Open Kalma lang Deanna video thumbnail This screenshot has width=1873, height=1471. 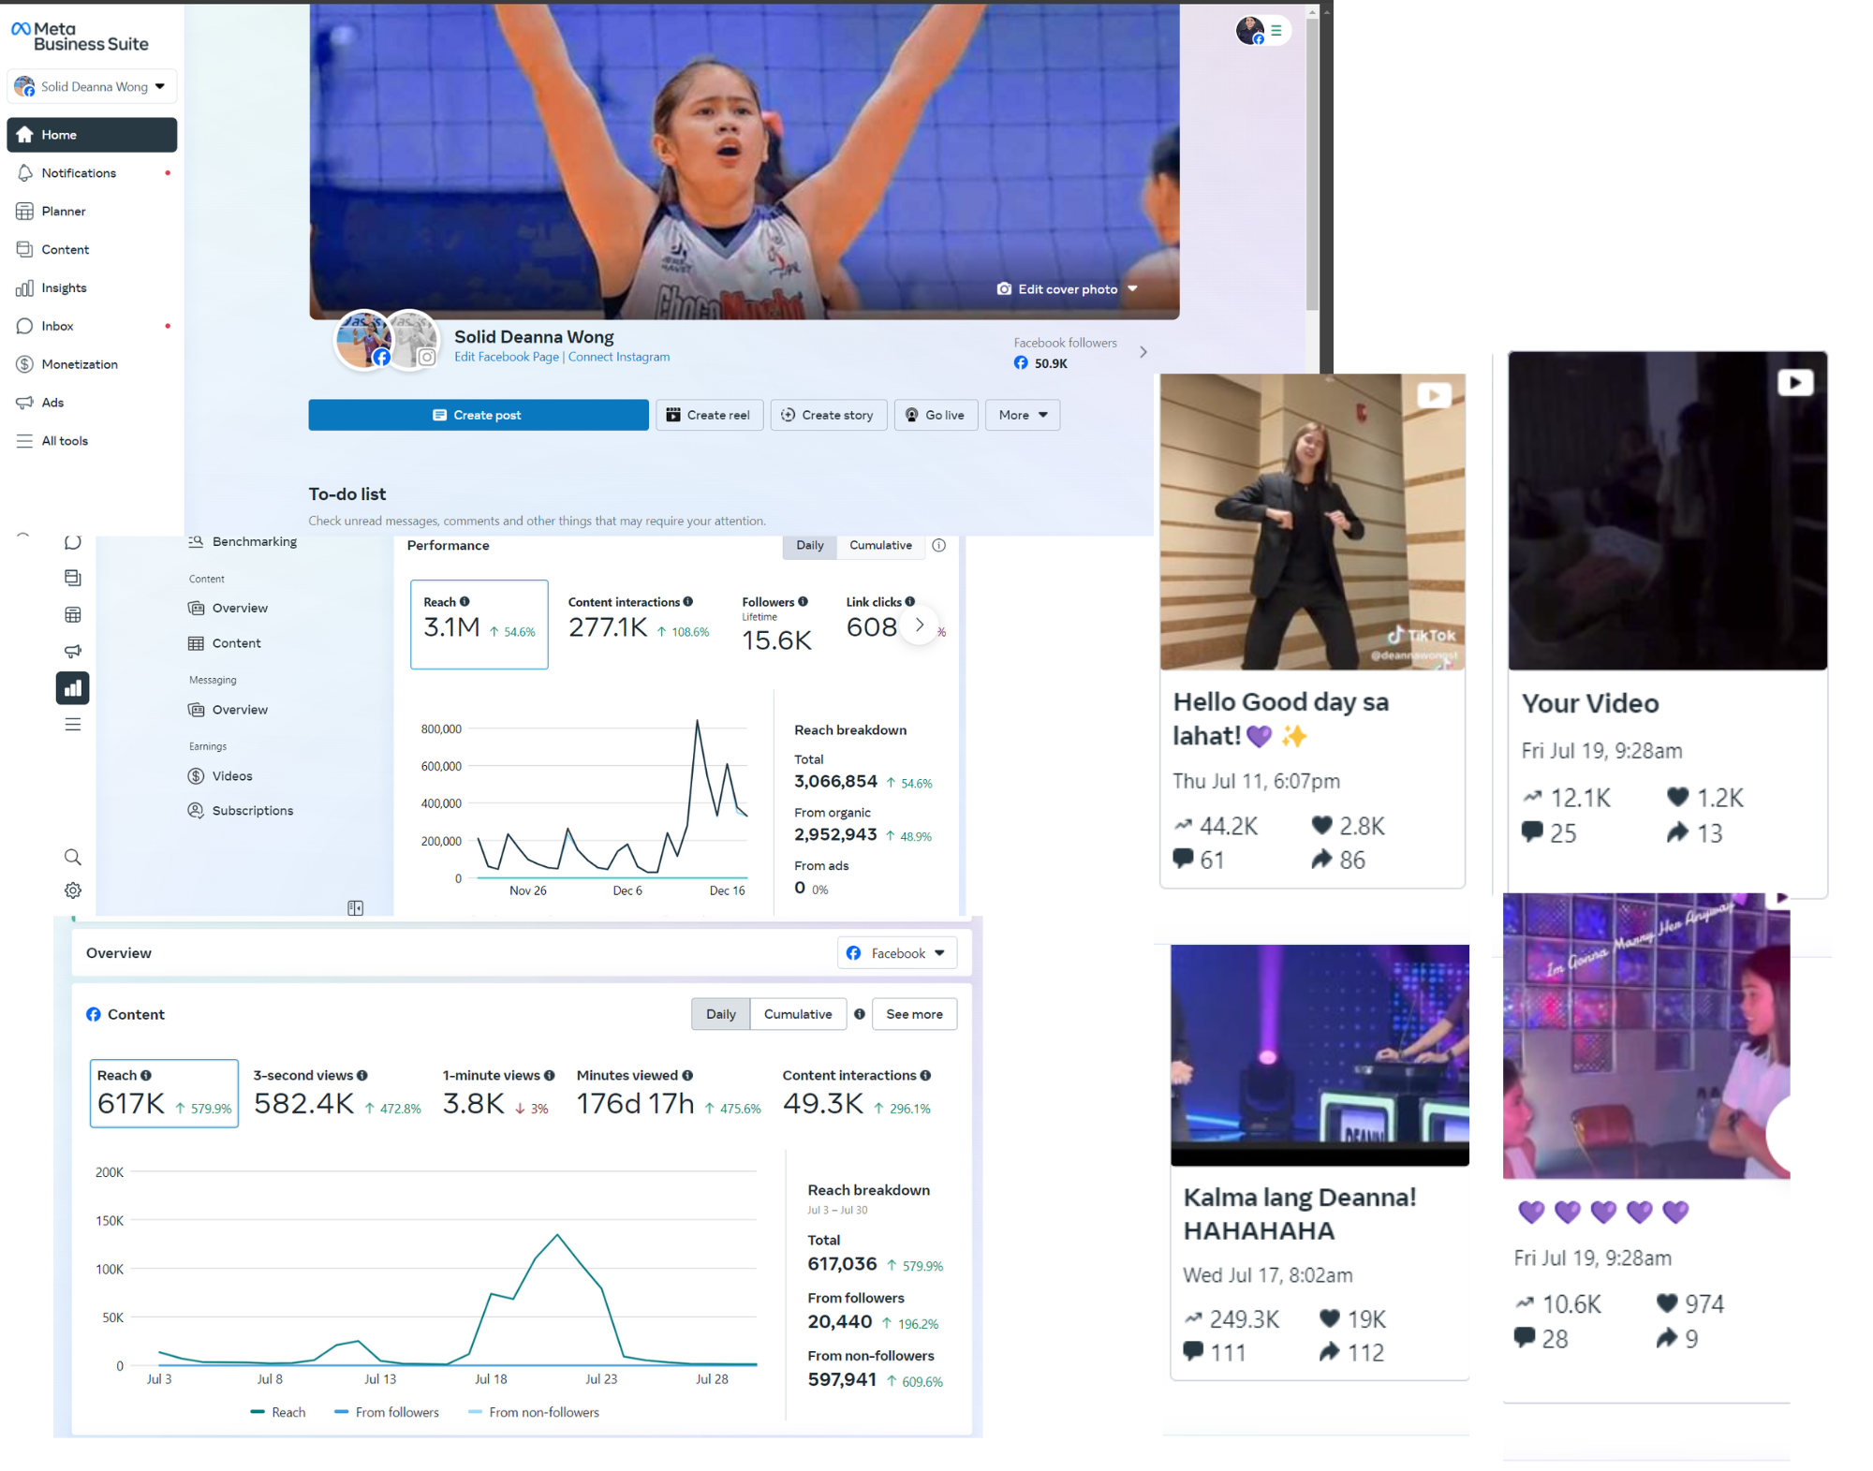[1319, 1054]
